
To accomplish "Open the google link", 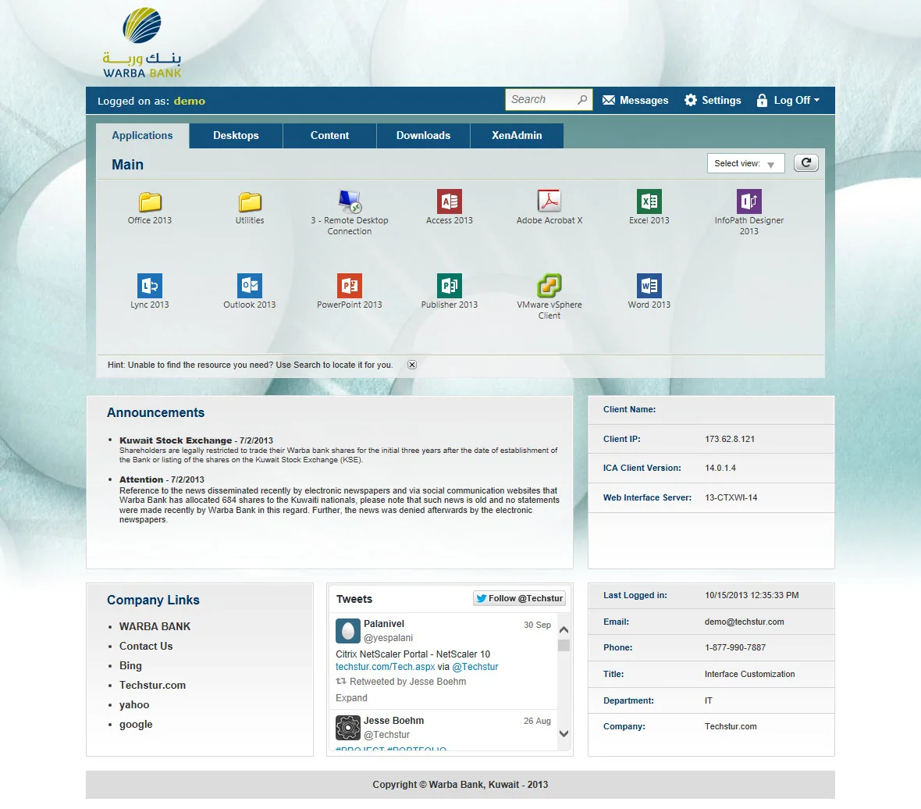I will 137,725.
